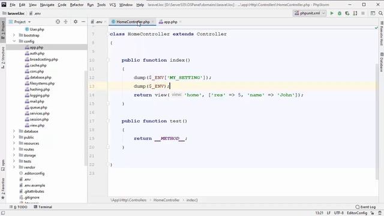
Task: Open the Event Log
Action: (x=365, y=207)
